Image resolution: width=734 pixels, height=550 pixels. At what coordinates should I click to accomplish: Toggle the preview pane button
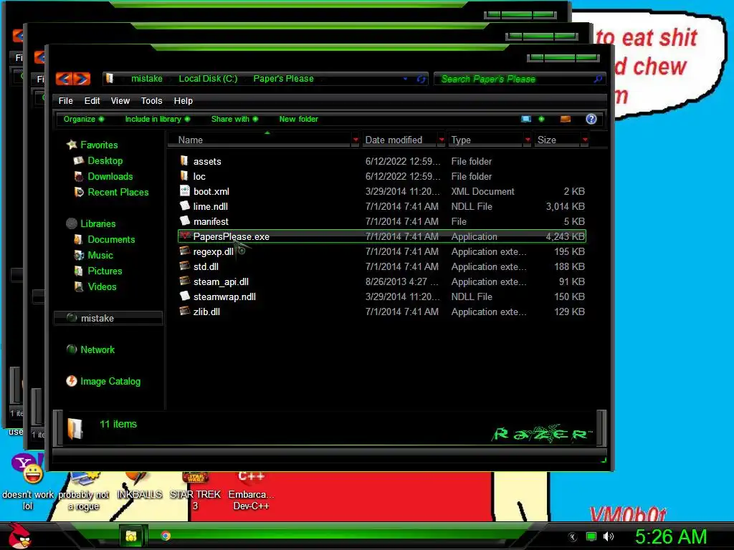pos(566,119)
